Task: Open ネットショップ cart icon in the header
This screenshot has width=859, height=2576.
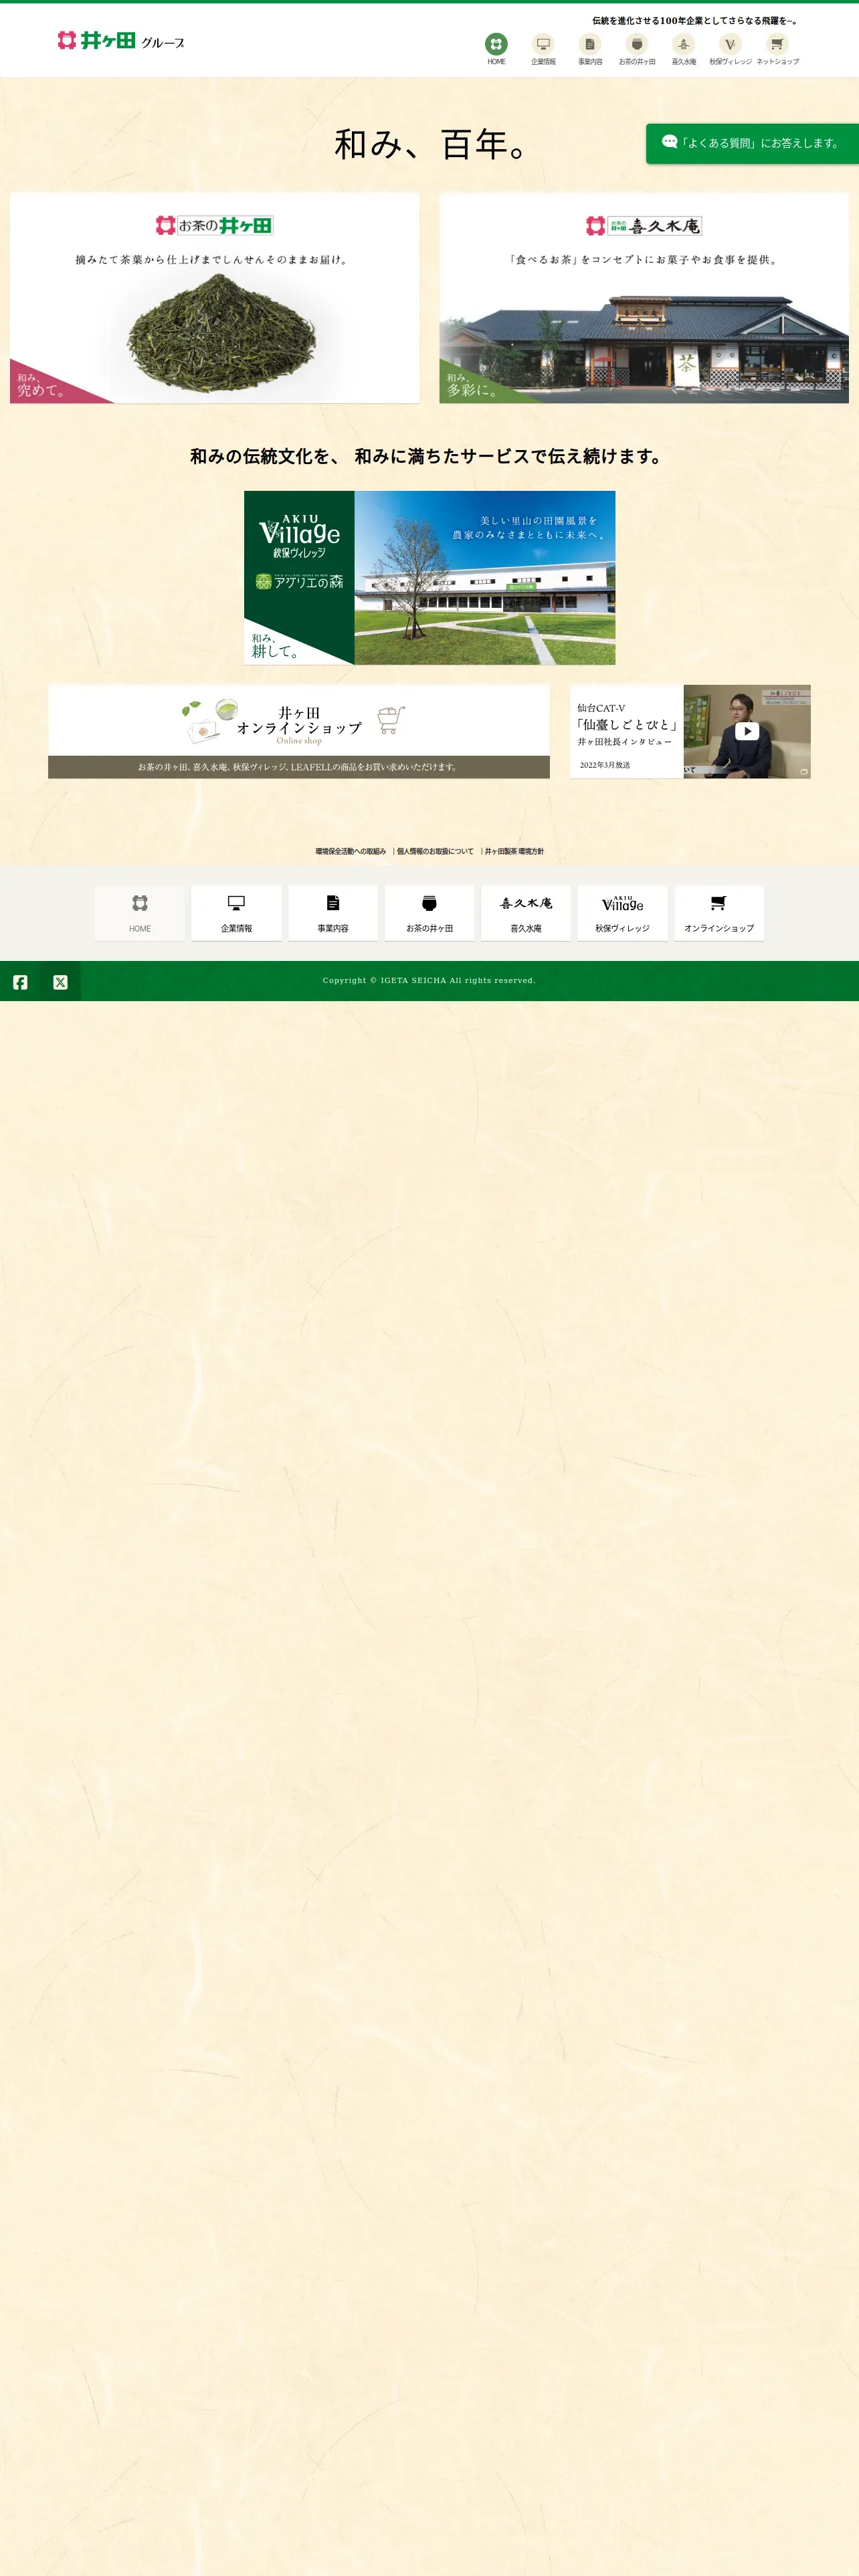Action: point(777,49)
